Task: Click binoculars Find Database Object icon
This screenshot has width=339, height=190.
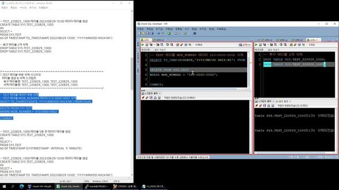Action: [194, 33]
